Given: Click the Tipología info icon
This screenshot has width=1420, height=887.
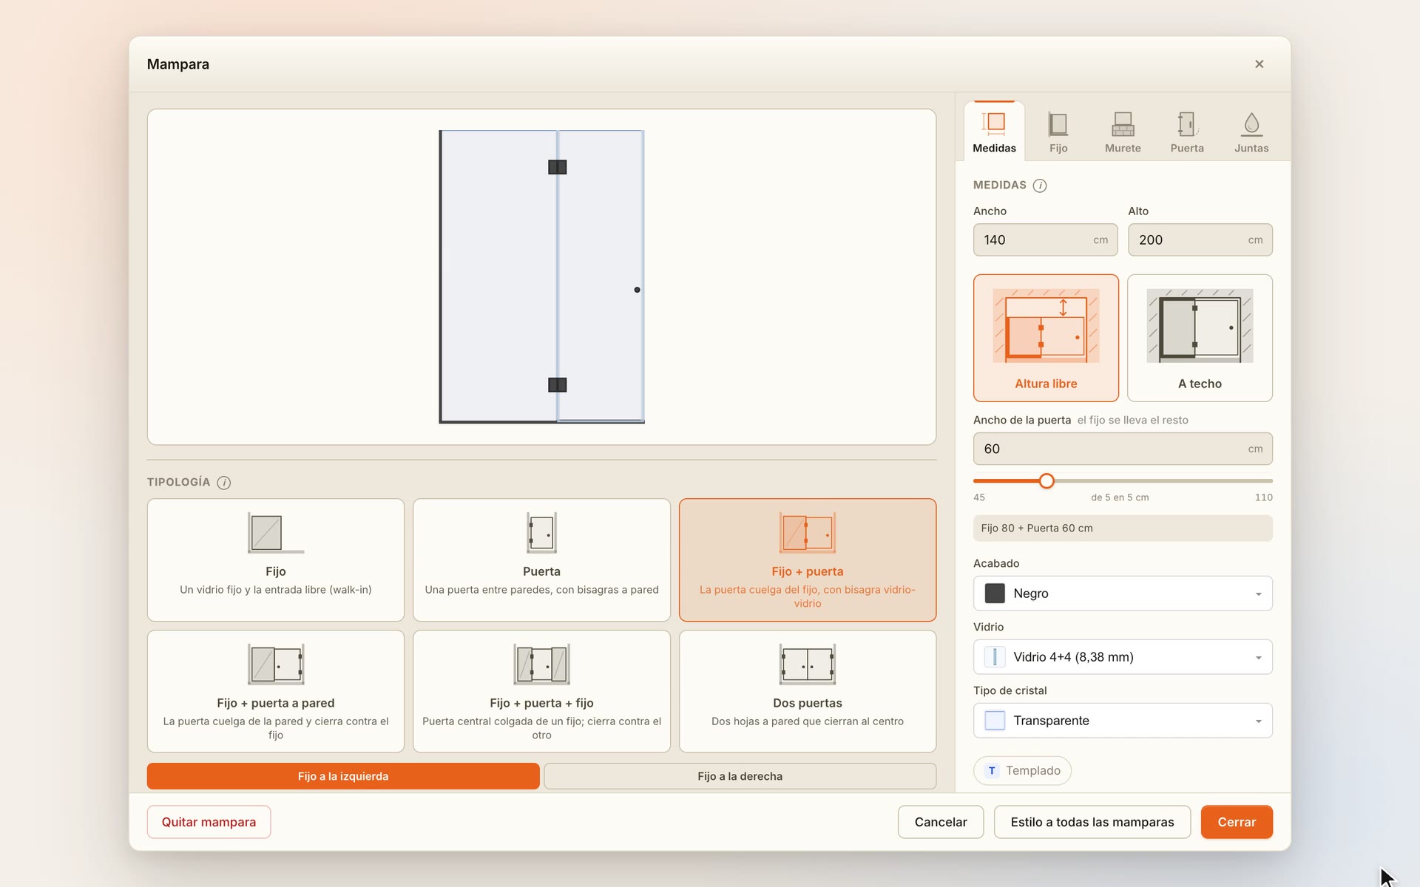Looking at the screenshot, I should (x=223, y=483).
